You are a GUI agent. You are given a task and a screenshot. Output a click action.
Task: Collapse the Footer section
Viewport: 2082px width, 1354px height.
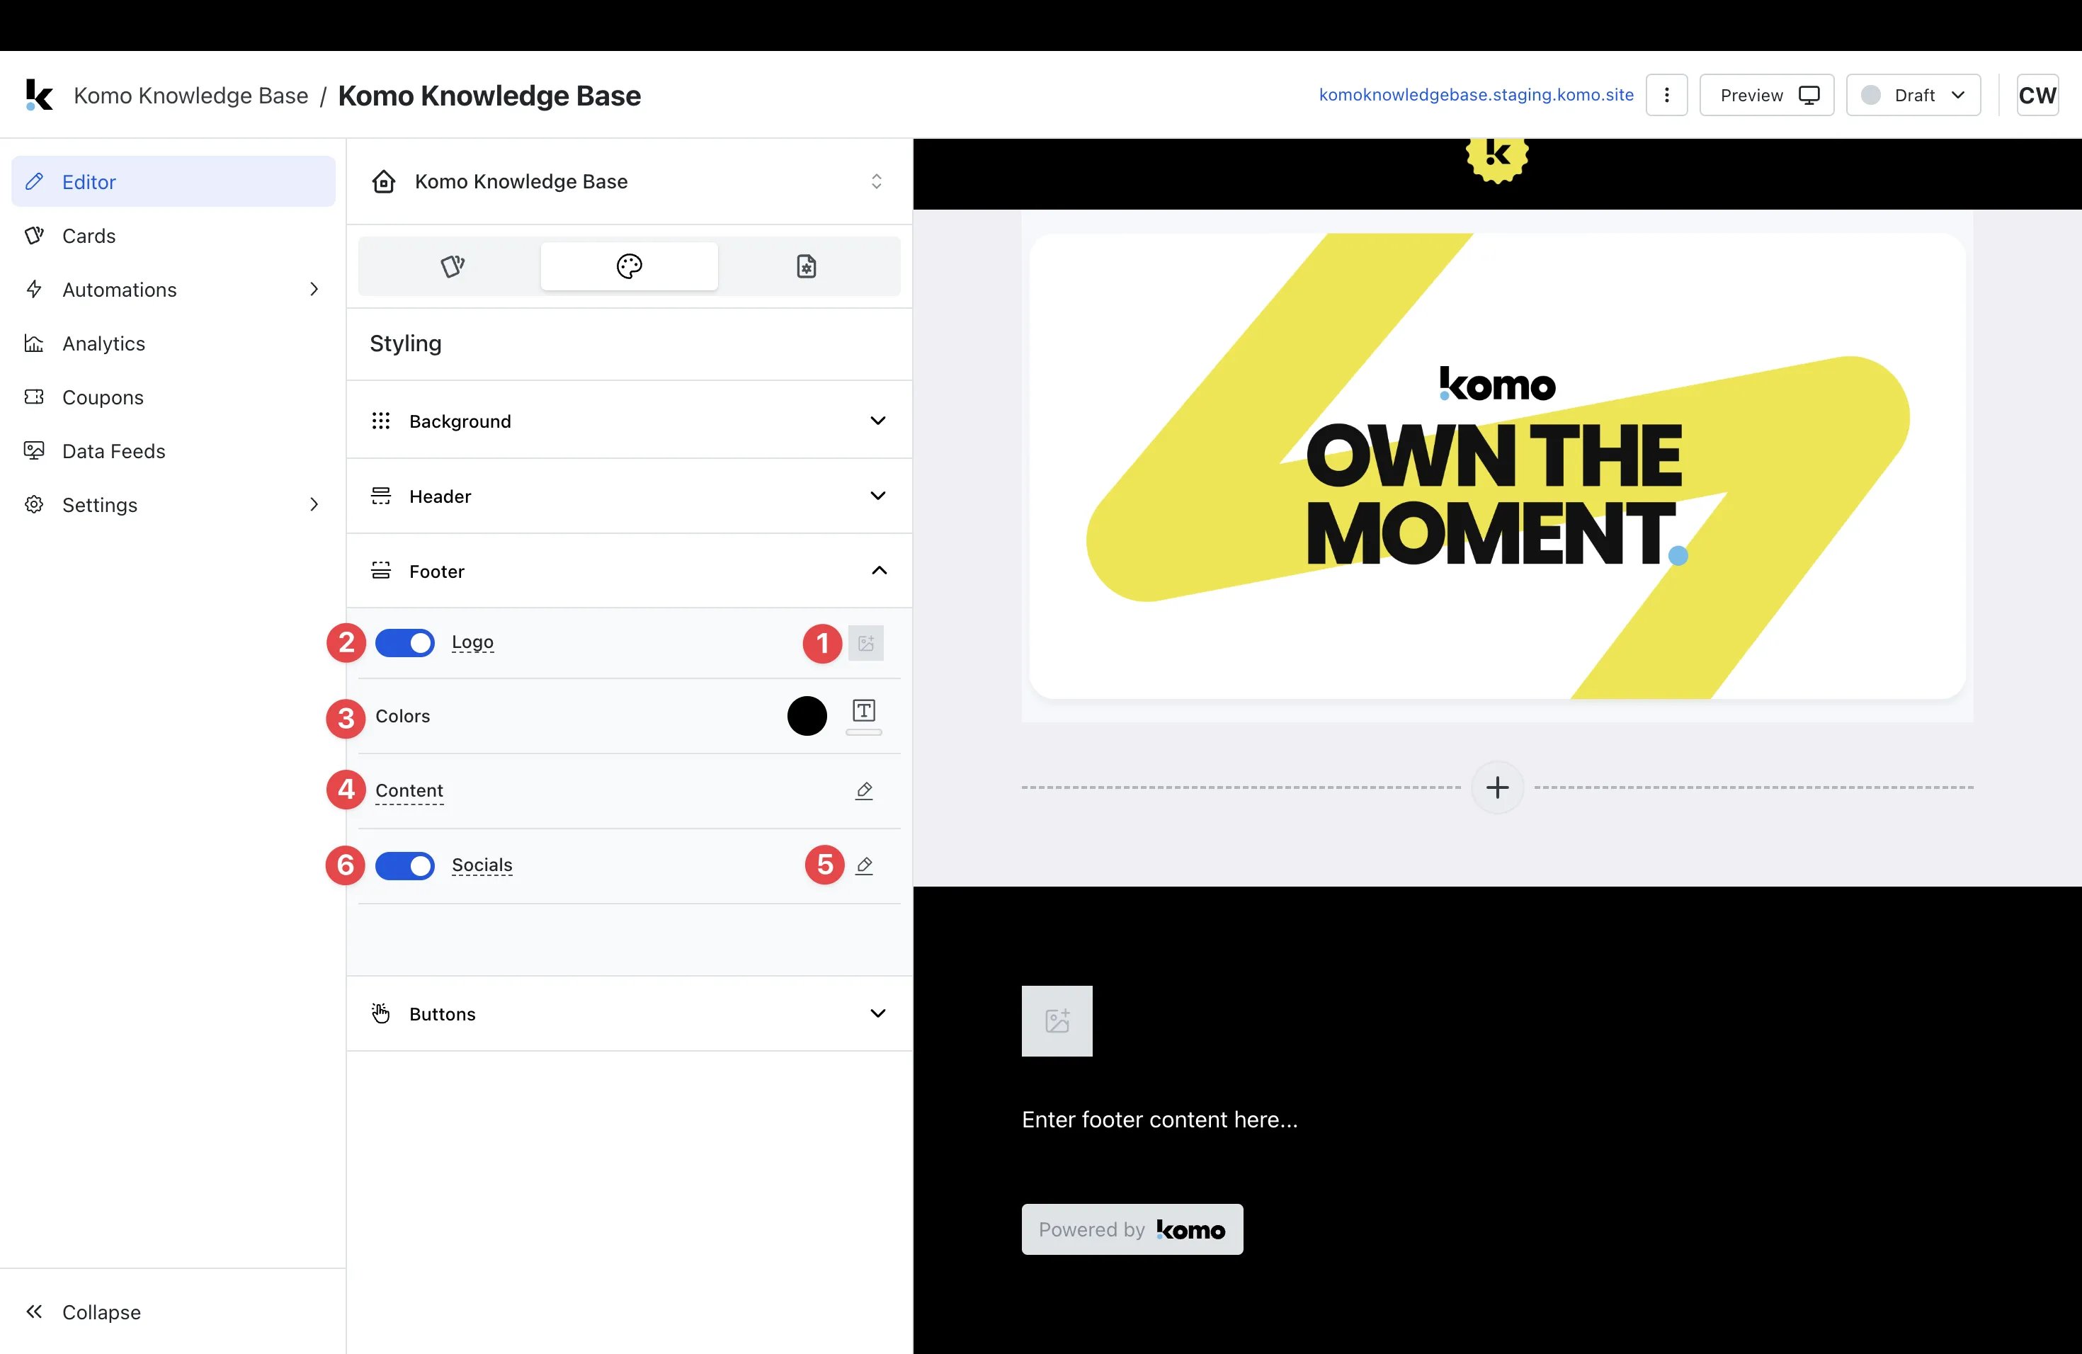(629, 571)
